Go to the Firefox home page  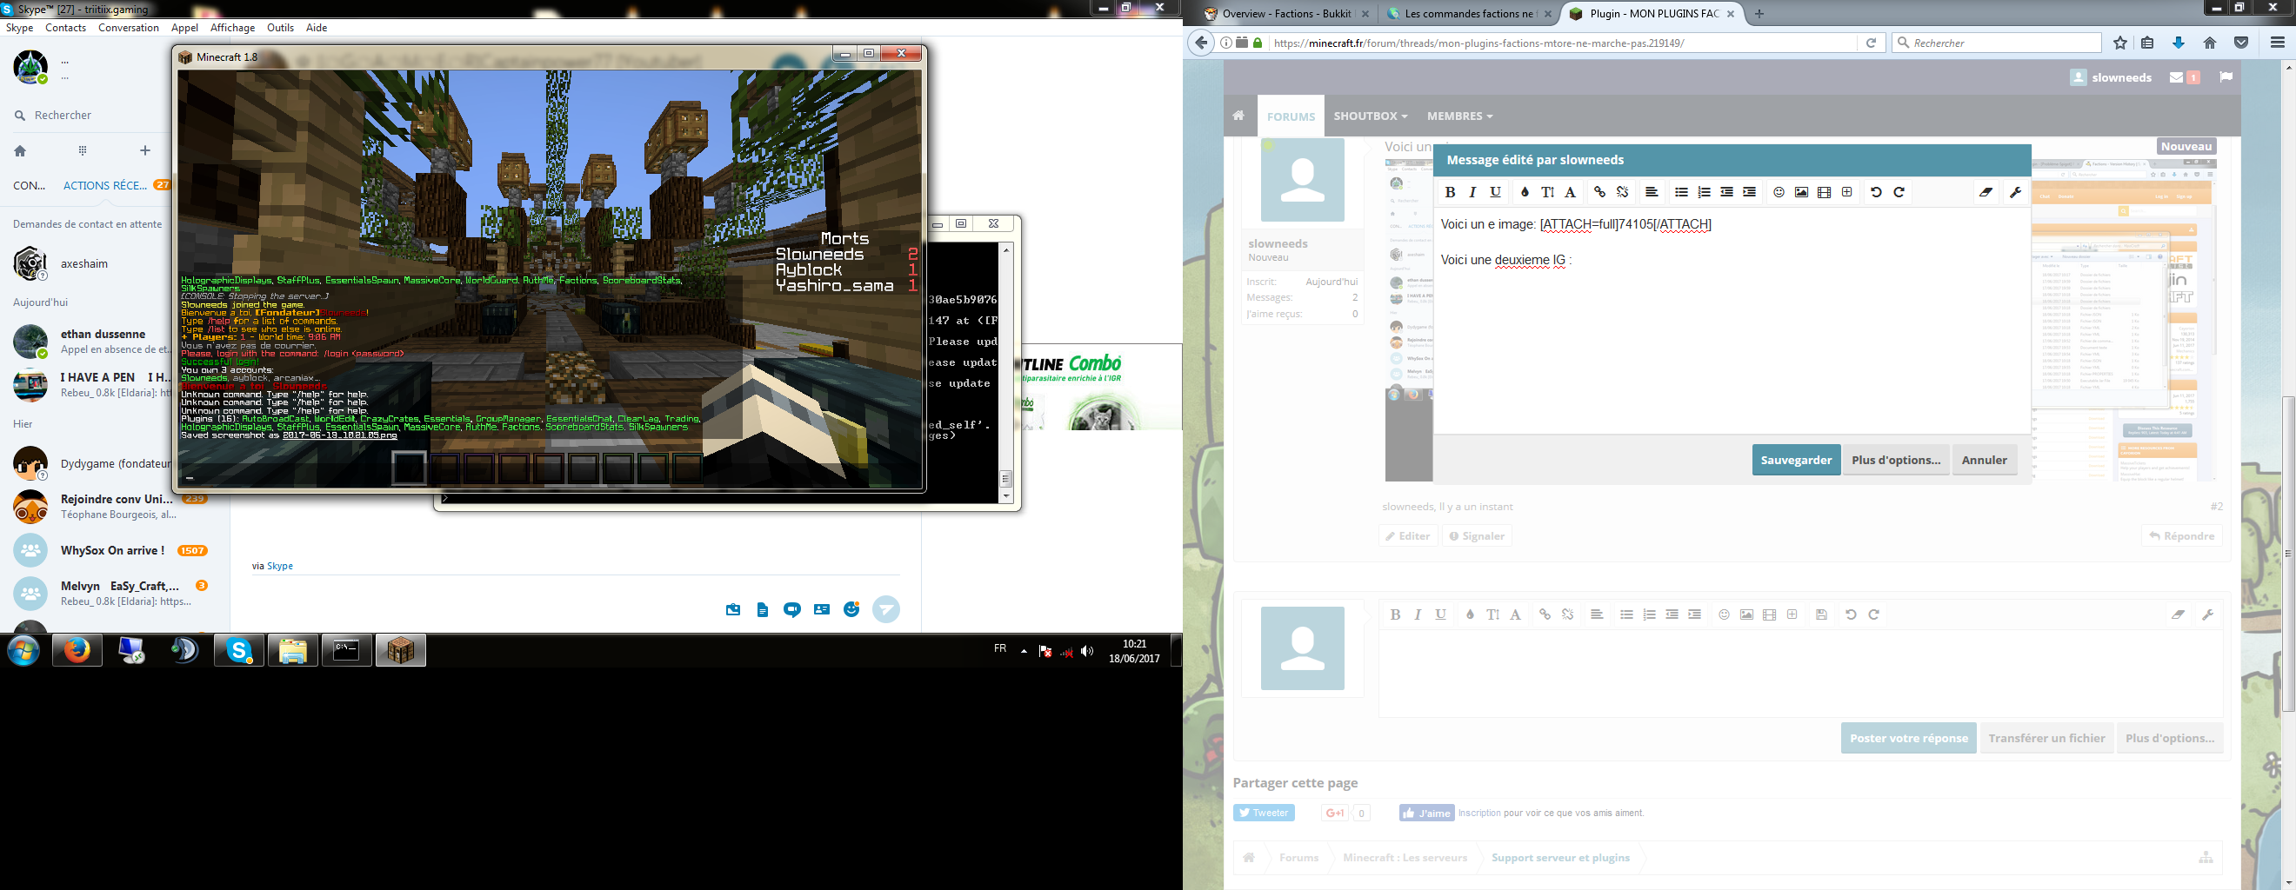tap(2210, 43)
